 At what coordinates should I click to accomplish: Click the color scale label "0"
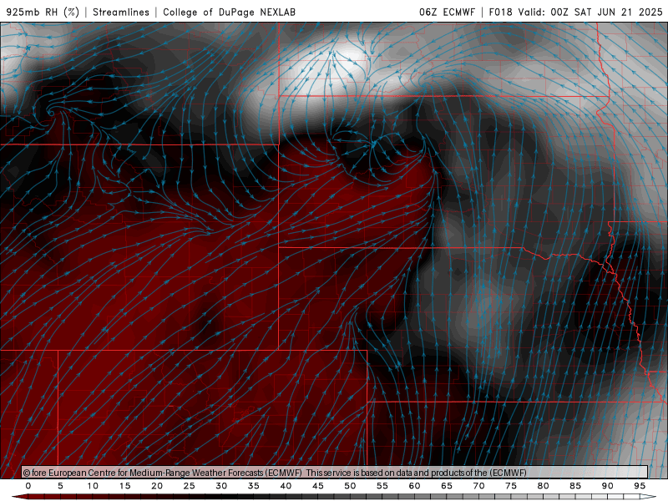click(x=28, y=486)
